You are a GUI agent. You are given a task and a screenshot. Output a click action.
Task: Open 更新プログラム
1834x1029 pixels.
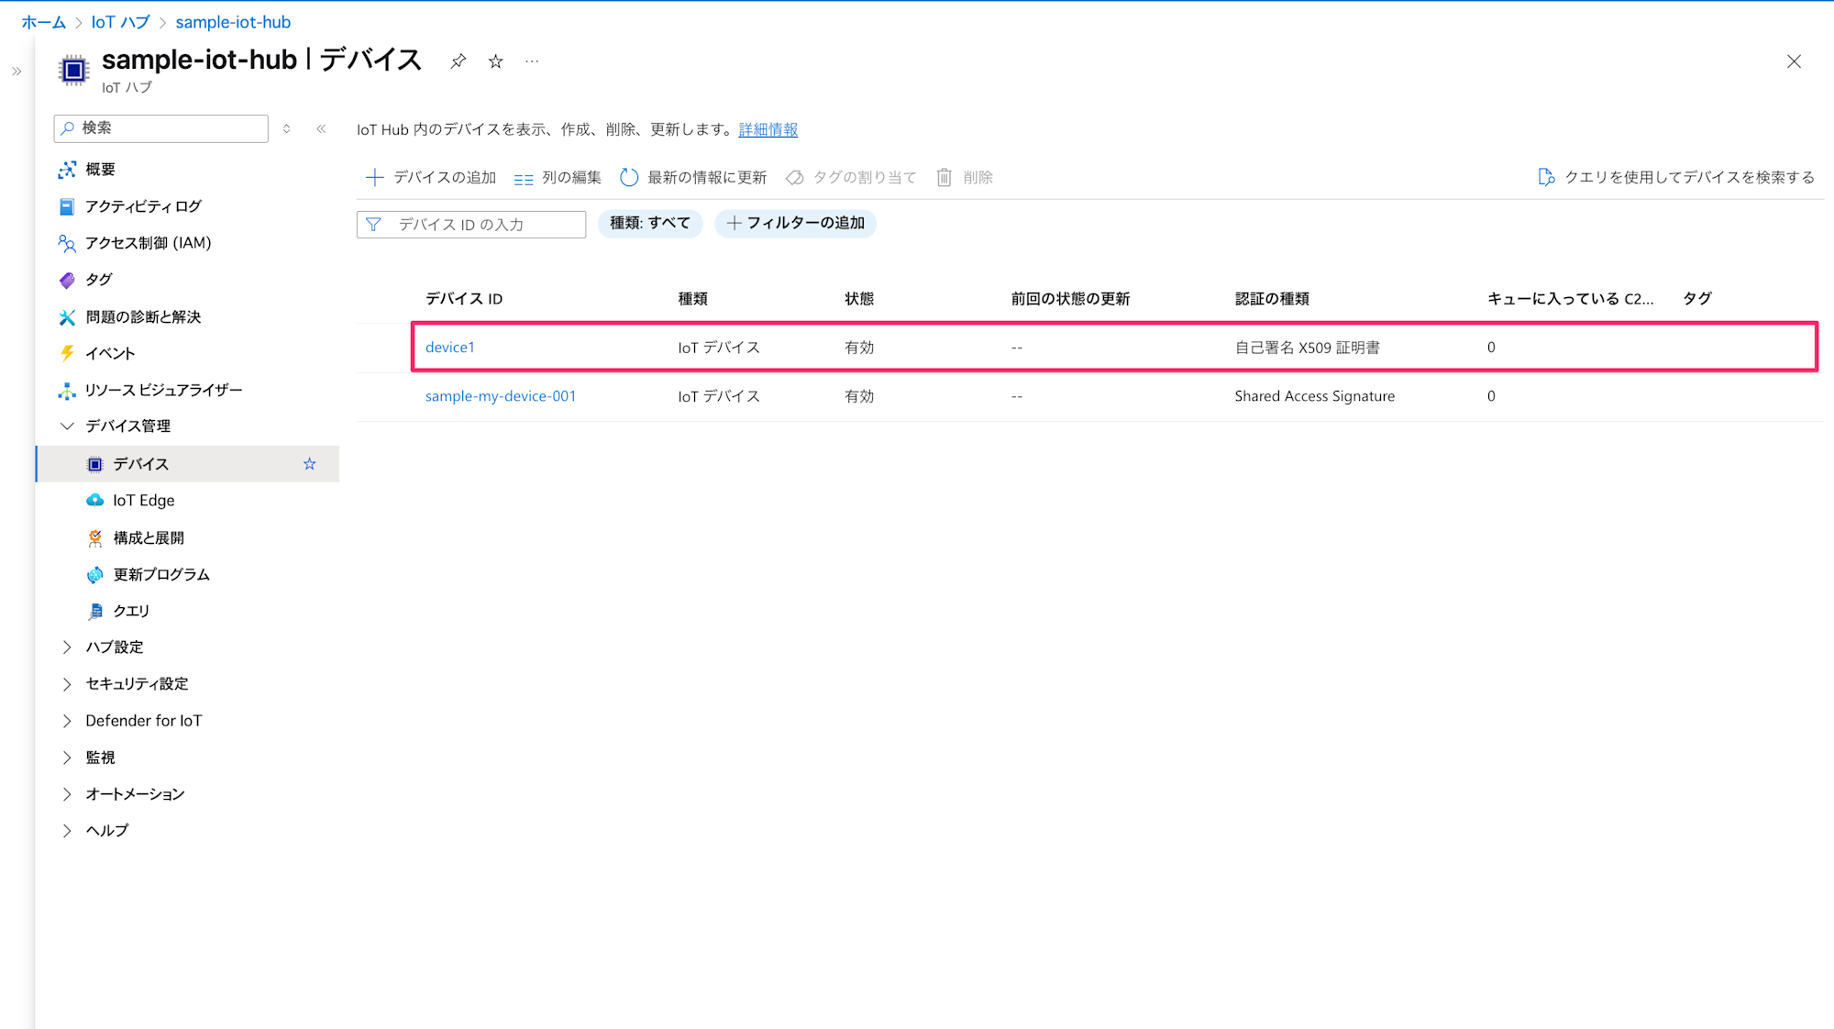(161, 574)
